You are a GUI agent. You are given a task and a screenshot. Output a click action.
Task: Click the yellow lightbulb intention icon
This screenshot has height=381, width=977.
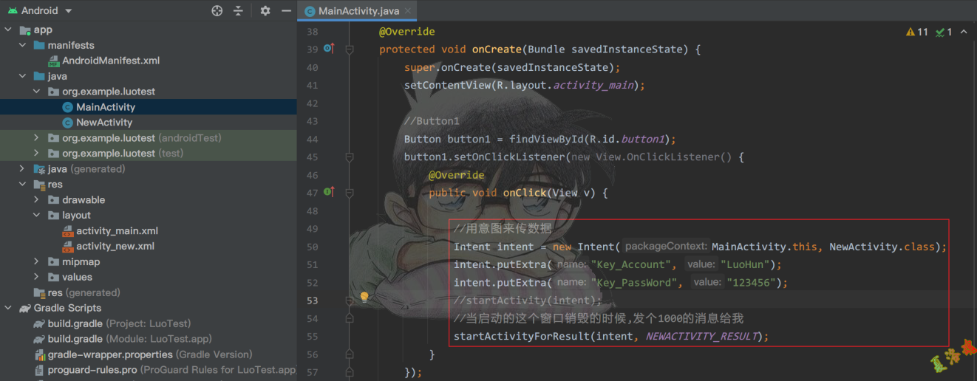[x=364, y=297]
